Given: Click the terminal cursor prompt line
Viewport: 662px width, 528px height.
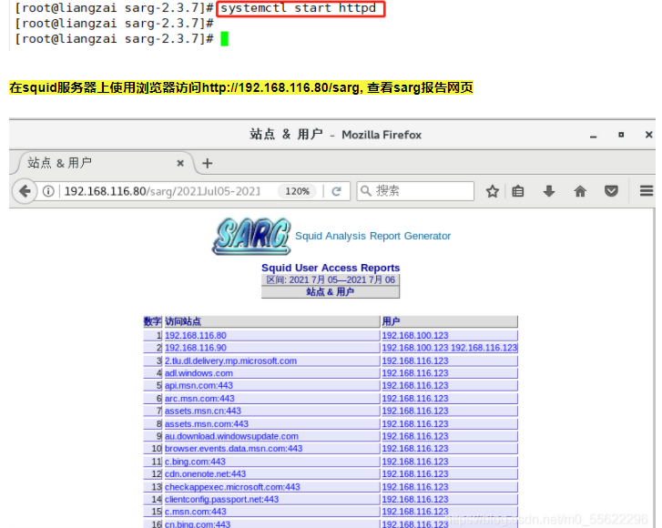Looking at the screenshot, I should 122,39.
